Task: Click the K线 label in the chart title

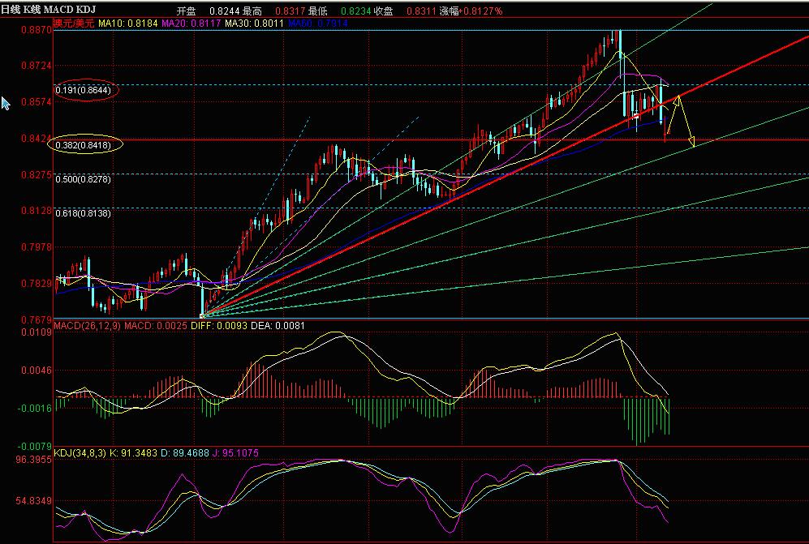Action: click(32, 9)
